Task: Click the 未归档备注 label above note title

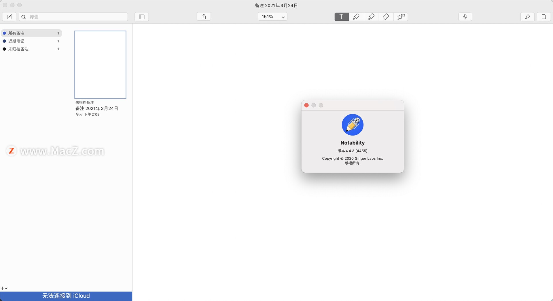Action: (x=85, y=102)
